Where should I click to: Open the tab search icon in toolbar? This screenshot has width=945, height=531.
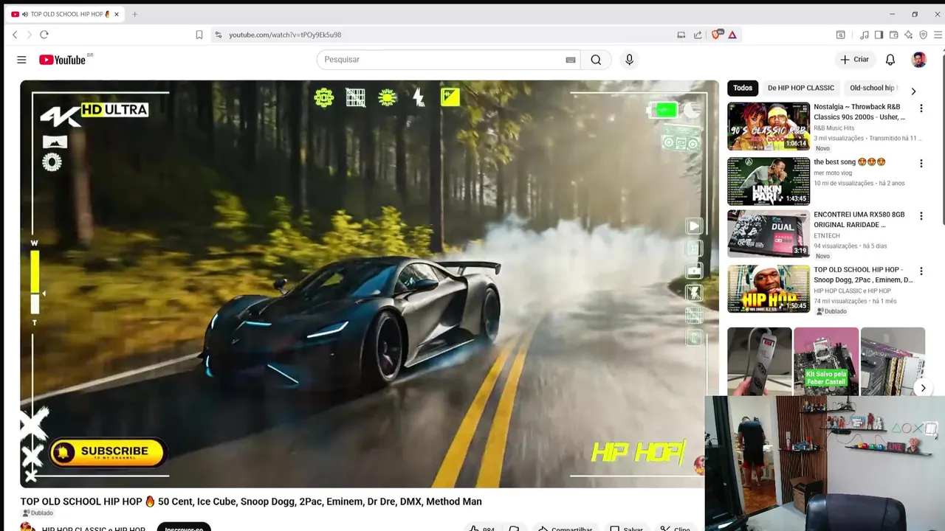pos(841,35)
